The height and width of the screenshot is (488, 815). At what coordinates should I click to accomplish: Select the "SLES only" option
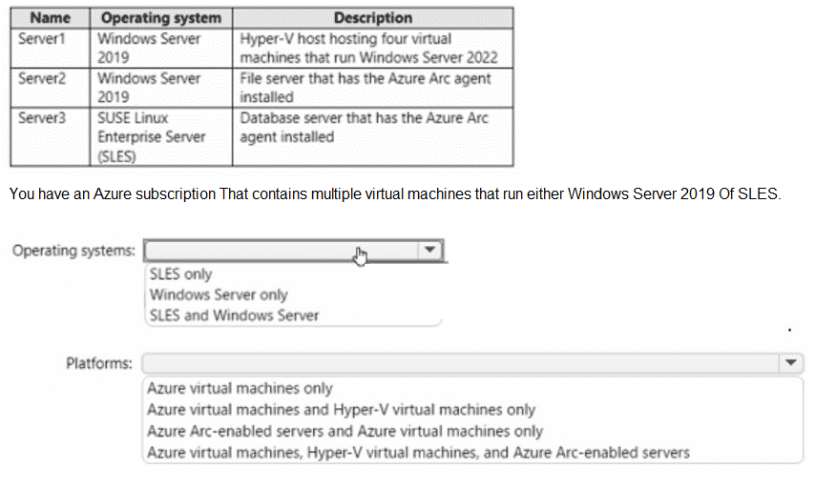click(x=181, y=274)
